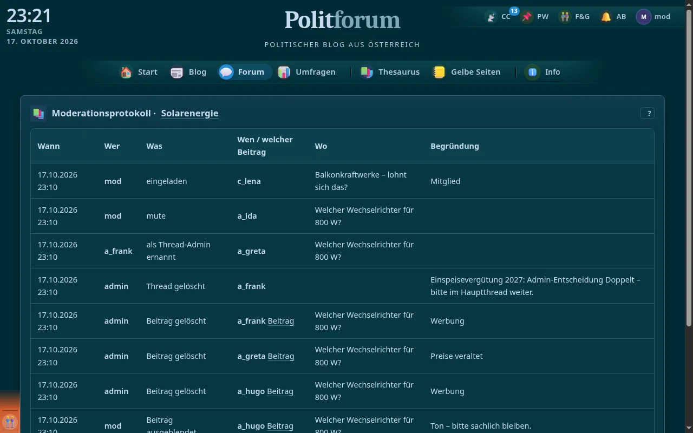
Task: Open the Gelbe Seiten menu item
Action: 467,72
